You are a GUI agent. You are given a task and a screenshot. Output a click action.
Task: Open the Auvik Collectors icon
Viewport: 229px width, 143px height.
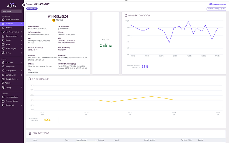coord(3,79)
